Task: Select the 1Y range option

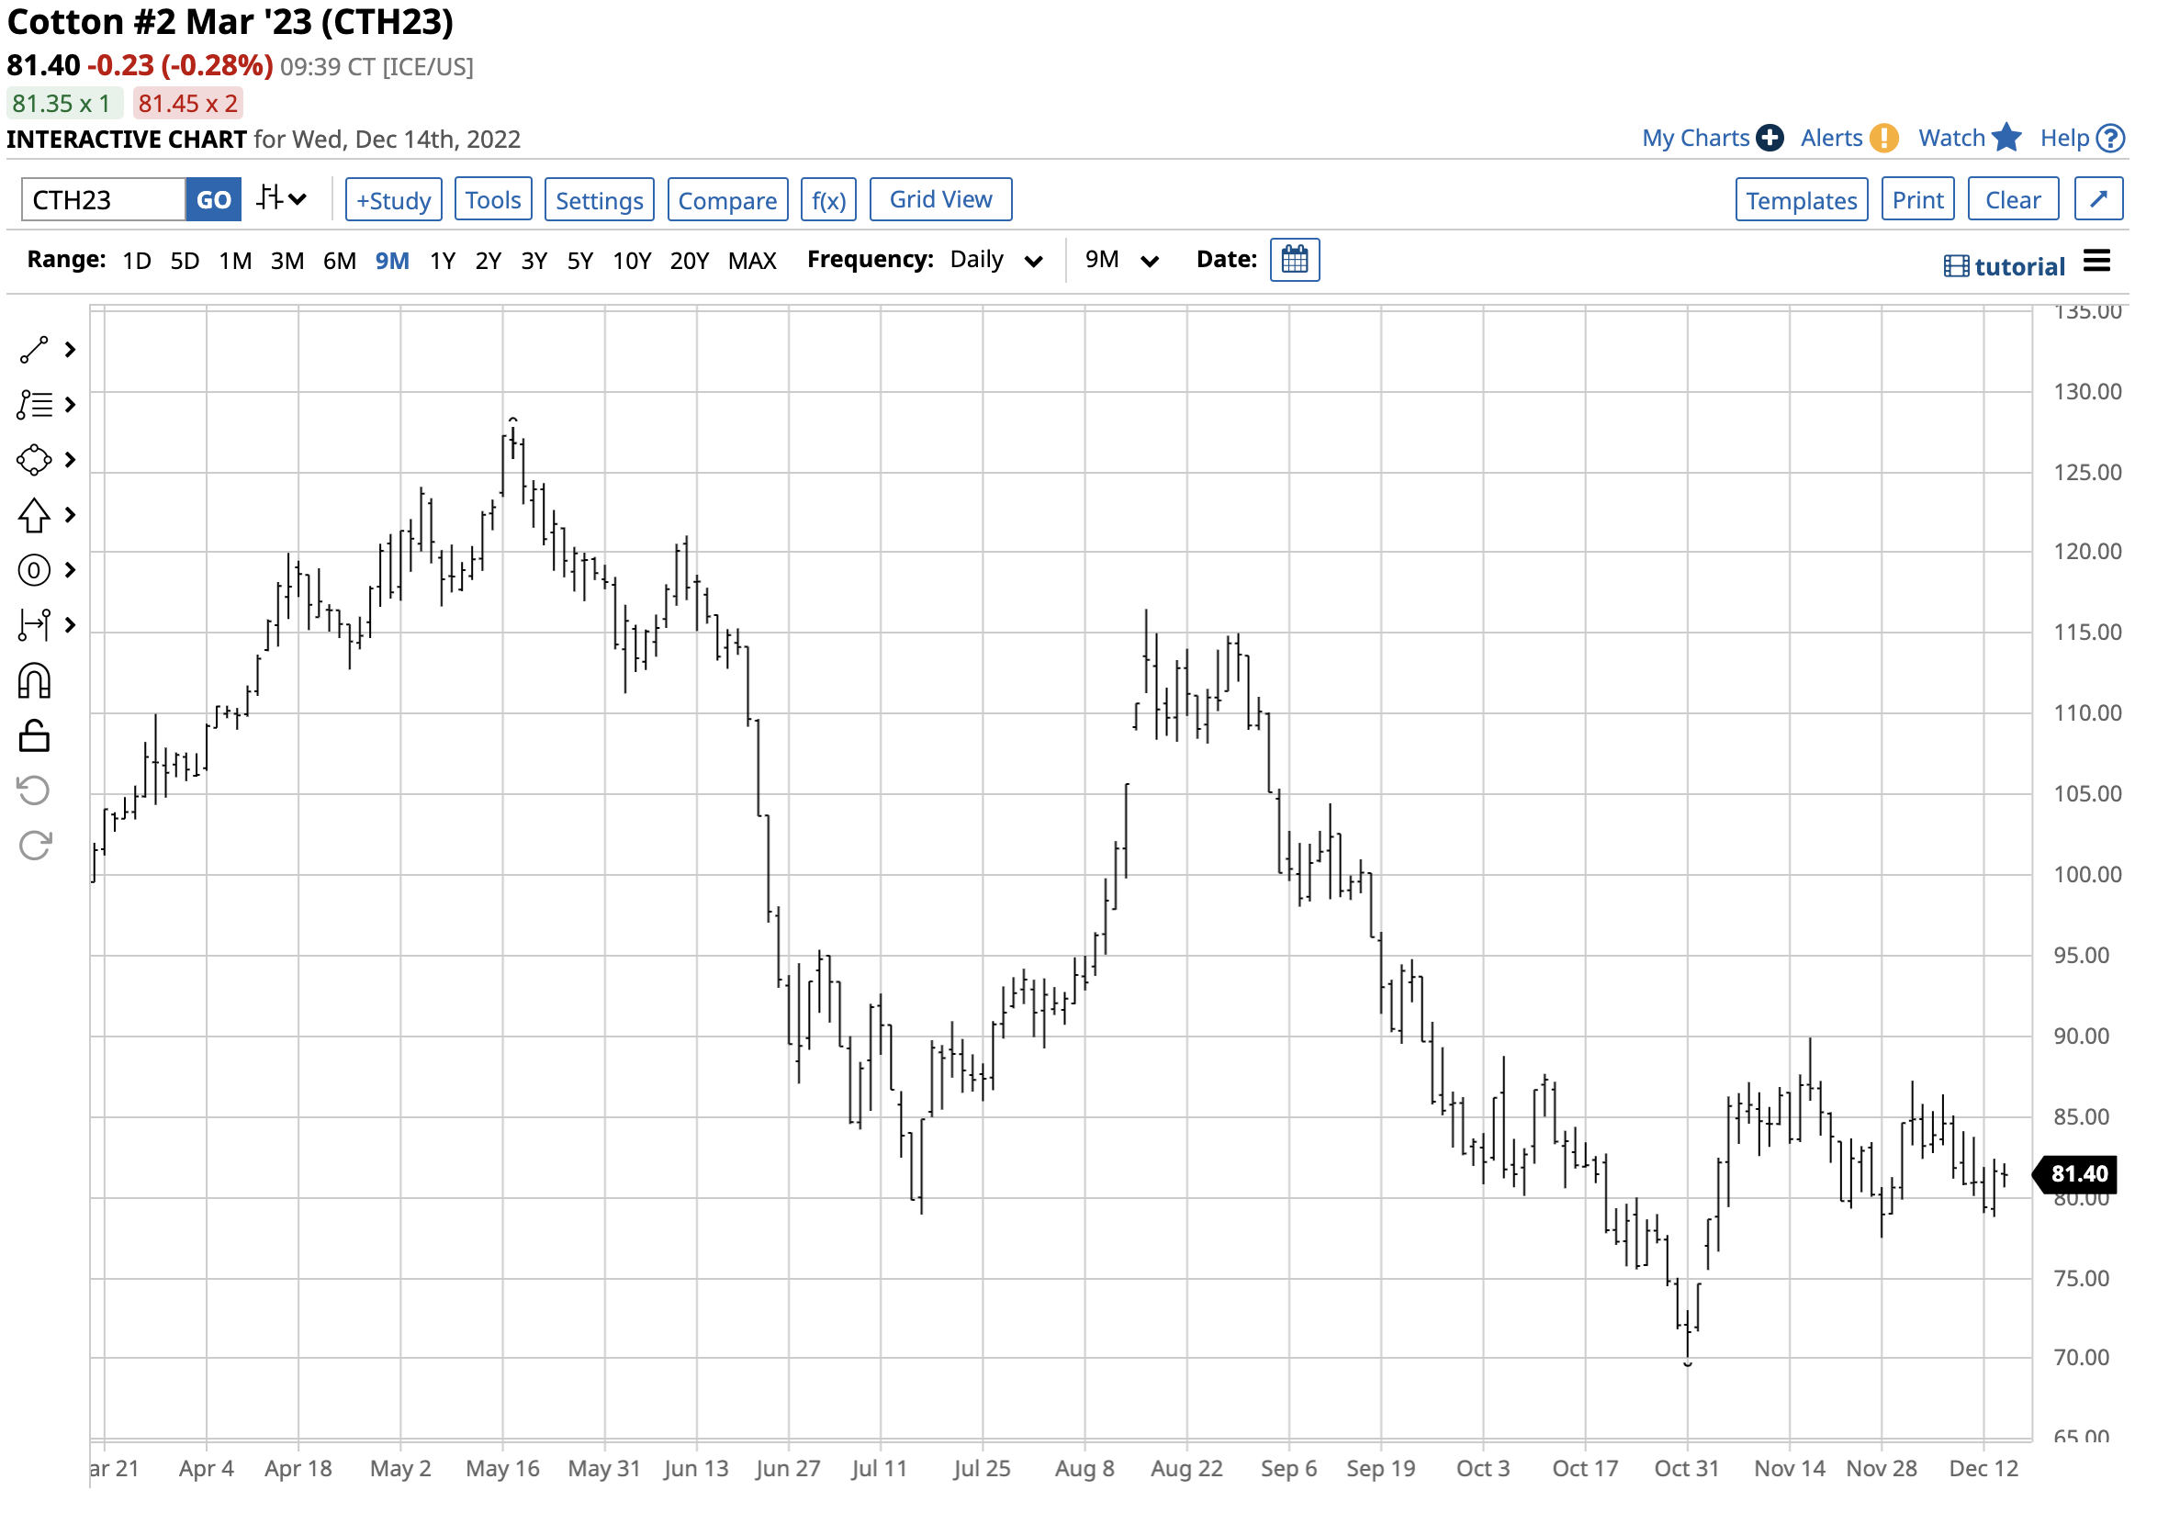Action: coord(442,260)
